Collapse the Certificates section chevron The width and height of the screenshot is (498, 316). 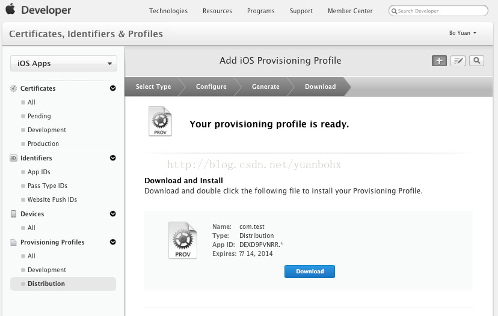pos(112,88)
